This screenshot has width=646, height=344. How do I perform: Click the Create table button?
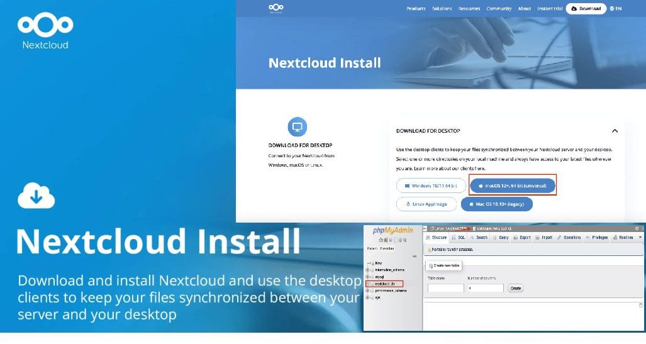point(515,289)
